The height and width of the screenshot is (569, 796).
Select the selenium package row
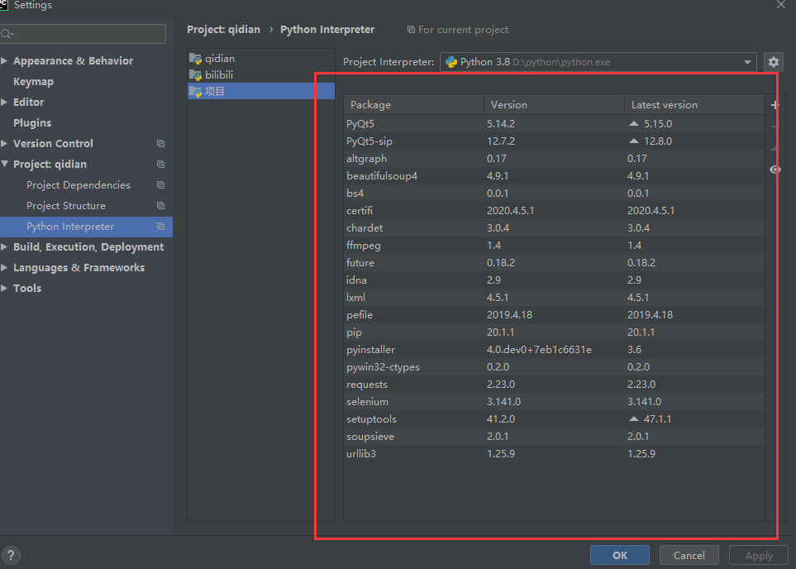[x=555, y=401]
